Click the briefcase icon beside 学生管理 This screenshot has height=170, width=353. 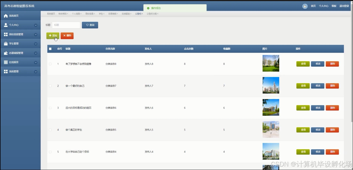(6, 43)
